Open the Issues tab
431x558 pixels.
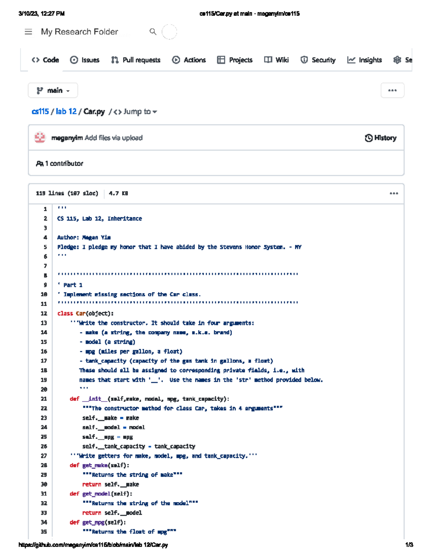[x=85, y=60]
